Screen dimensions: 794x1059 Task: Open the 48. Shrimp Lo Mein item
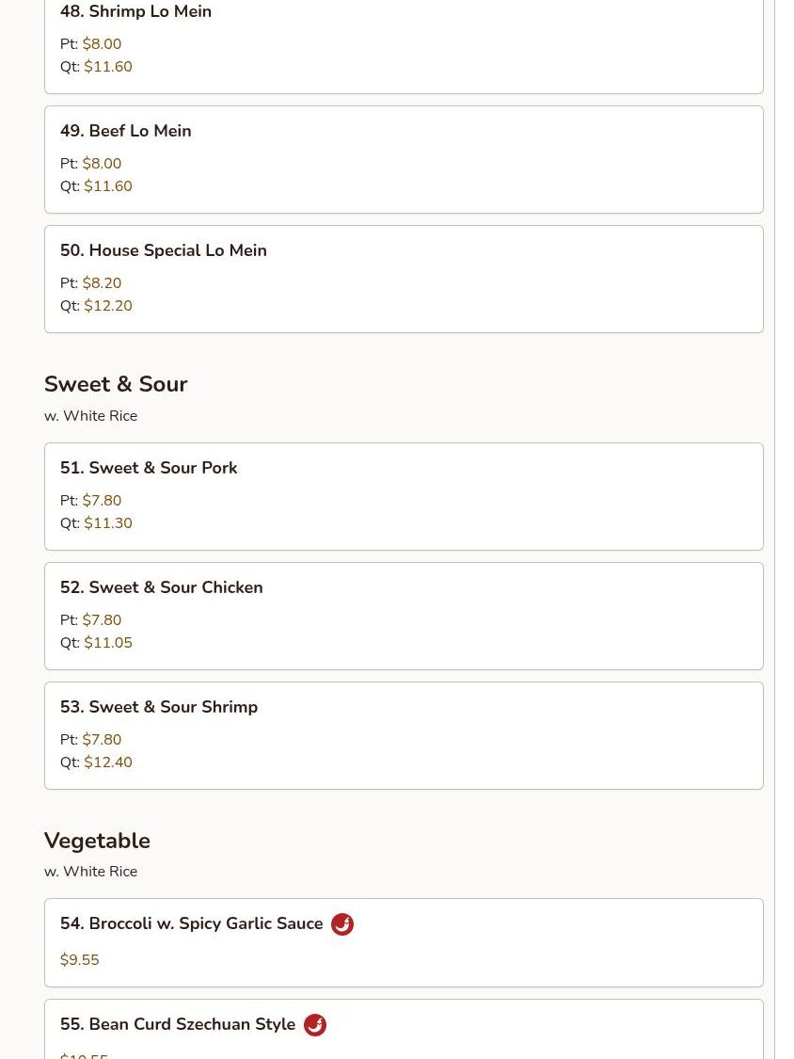pyautogui.click(x=135, y=12)
